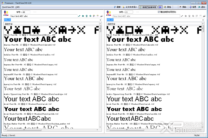Click the 信息 info toolbar button
The height and width of the screenshot is (138, 208).
pos(193,7)
